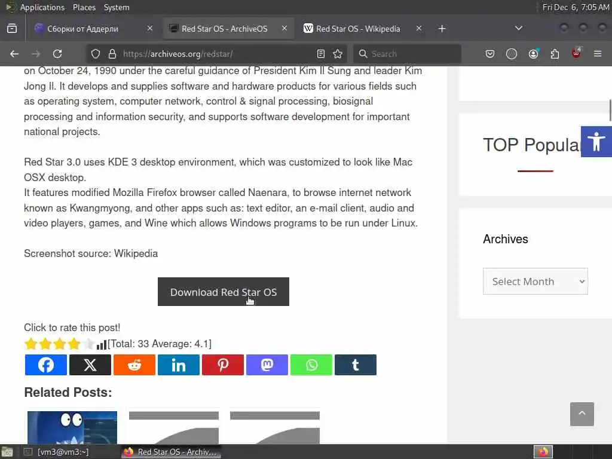View site padlock security info
Viewport: 612px width, 459px height.
[x=112, y=54]
